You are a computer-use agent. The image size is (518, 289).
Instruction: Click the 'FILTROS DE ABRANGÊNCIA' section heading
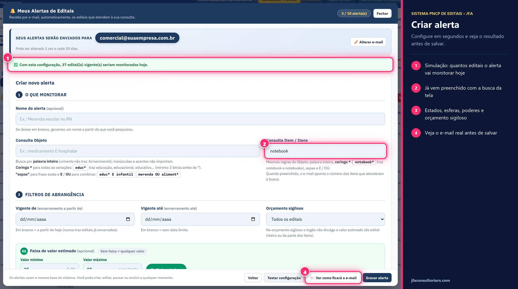[x=55, y=195]
